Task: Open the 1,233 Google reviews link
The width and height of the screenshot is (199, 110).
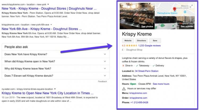Action: click(x=149, y=46)
